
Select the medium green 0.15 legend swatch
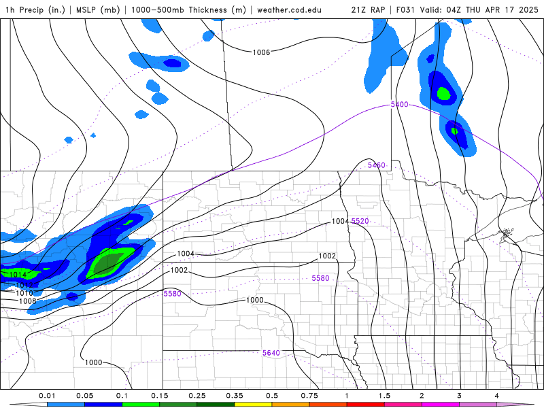(x=178, y=405)
